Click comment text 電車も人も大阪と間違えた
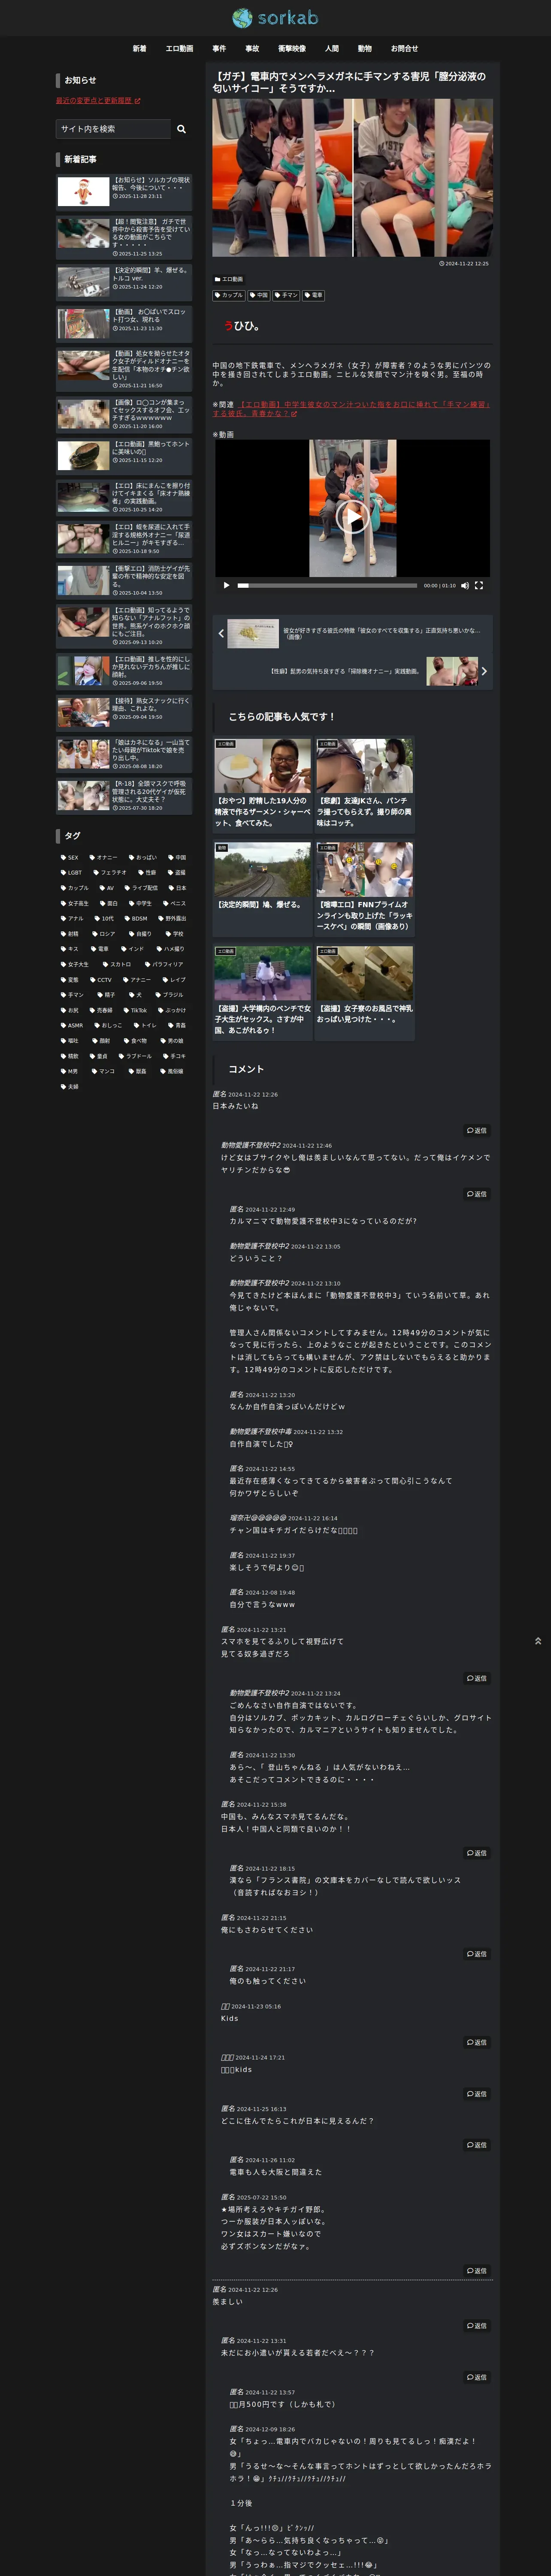 point(276,2172)
